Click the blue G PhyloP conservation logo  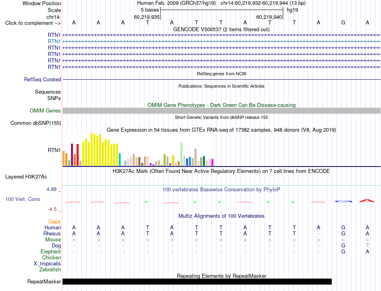[x=343, y=201]
